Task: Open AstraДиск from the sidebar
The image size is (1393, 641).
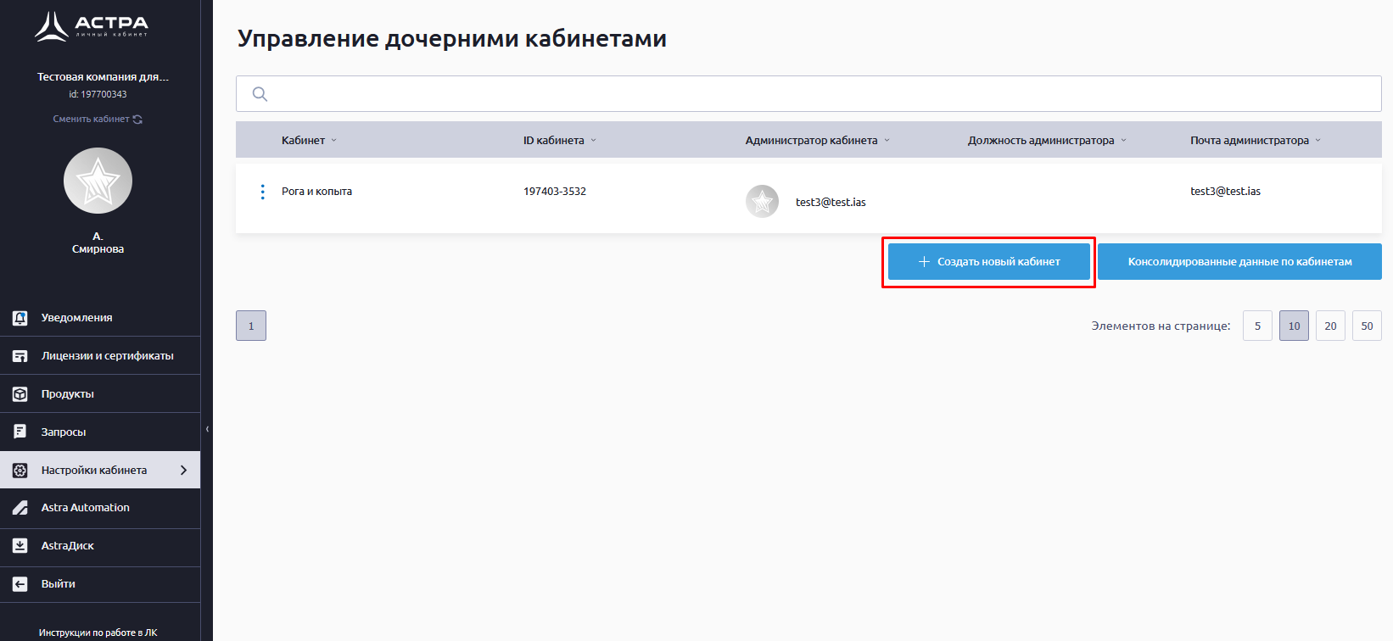Action: [100, 546]
